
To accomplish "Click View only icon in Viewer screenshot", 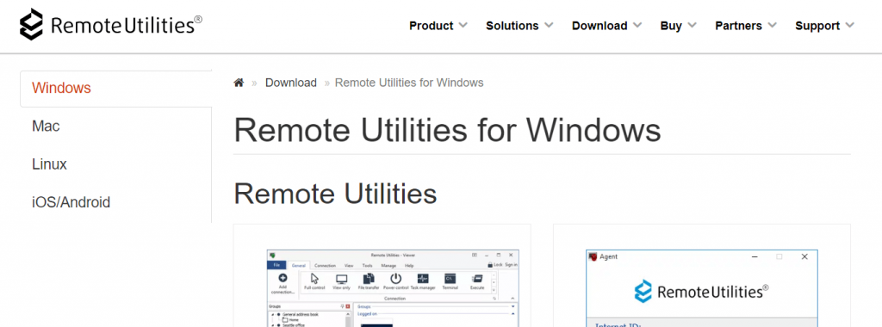I will tap(341, 280).
